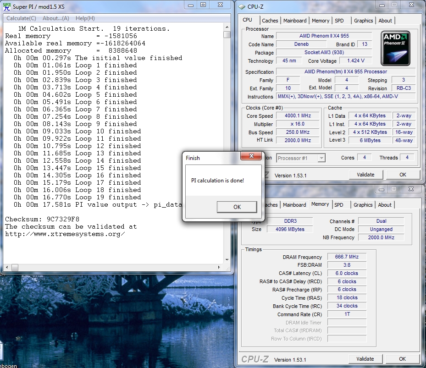Click the CAS# Latency value 6.0 clocks
This screenshot has width=426, height=368.
(x=347, y=273)
